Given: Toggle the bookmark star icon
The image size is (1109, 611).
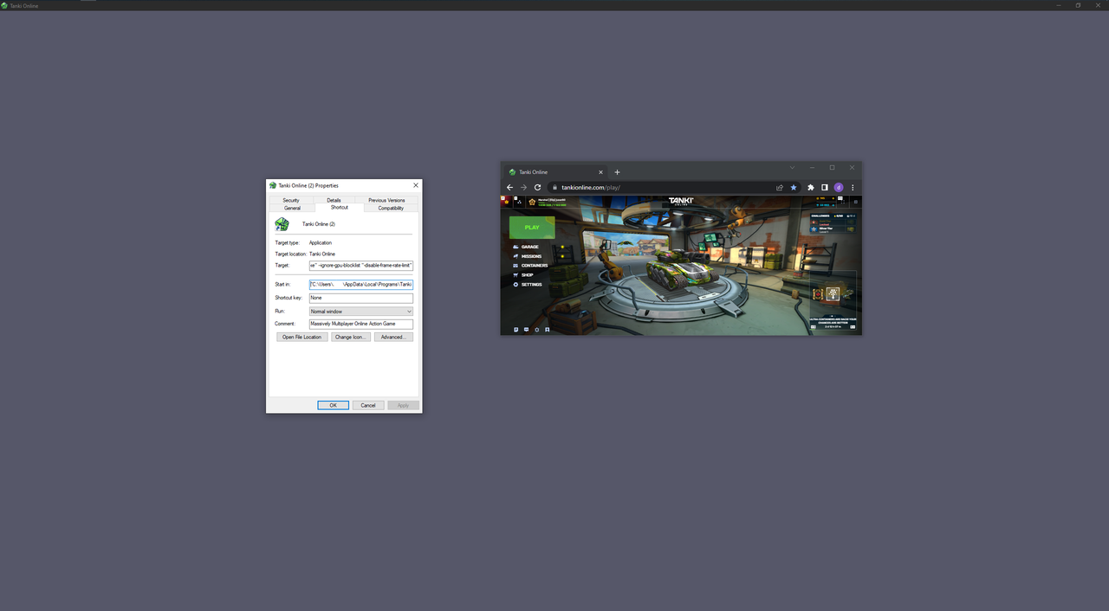Looking at the screenshot, I should (x=794, y=187).
